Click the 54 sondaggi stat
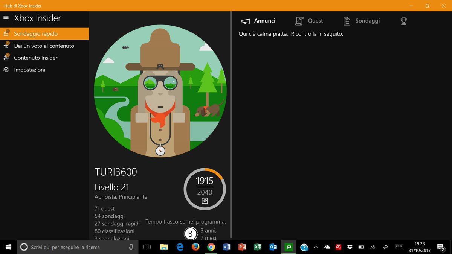 [x=110, y=216]
